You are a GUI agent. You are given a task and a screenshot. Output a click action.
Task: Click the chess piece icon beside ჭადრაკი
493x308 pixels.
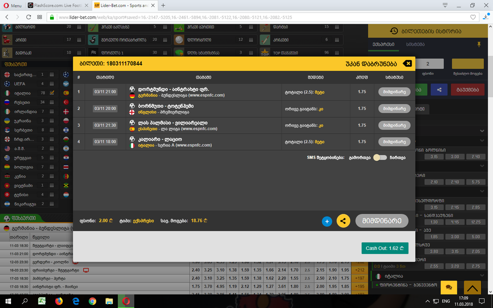[x=7, y=53]
